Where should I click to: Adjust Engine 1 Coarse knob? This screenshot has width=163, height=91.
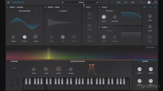(13, 37)
